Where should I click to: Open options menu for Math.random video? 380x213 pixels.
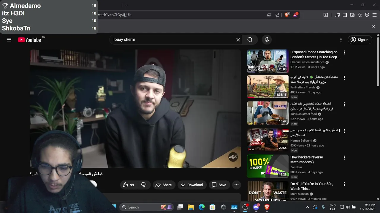pos(344,157)
